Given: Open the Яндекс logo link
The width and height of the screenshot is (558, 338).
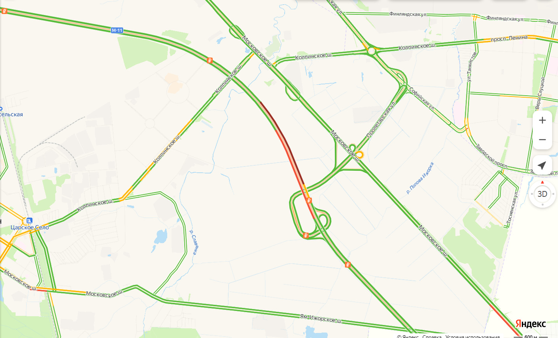Looking at the screenshot, I should tap(531, 324).
